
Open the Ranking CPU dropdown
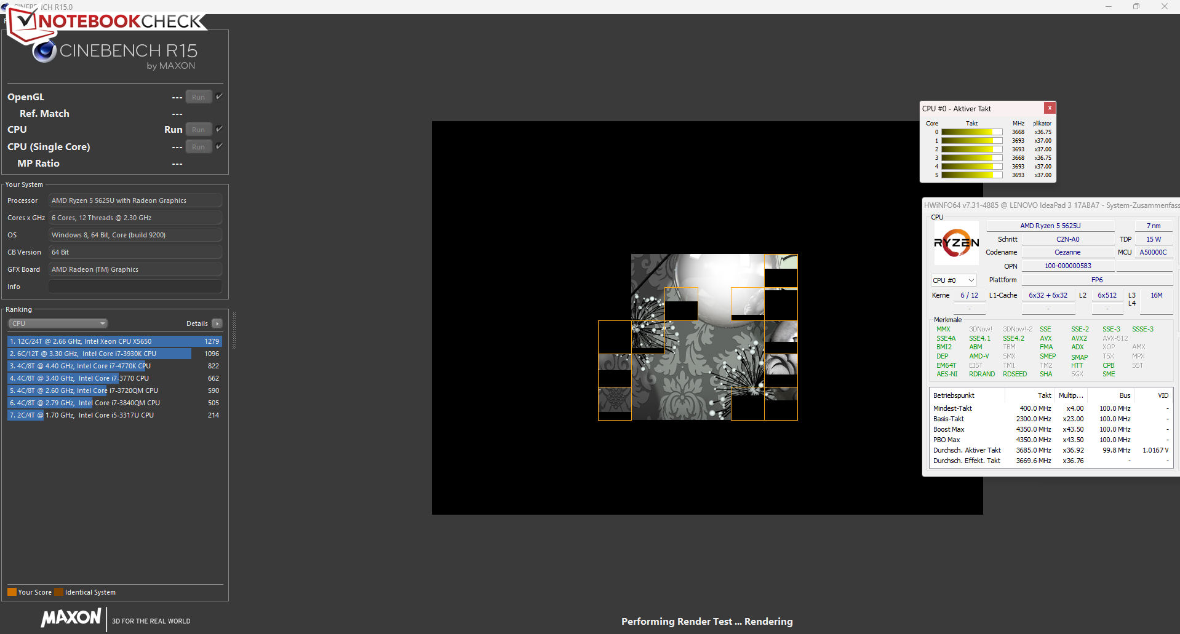click(58, 323)
